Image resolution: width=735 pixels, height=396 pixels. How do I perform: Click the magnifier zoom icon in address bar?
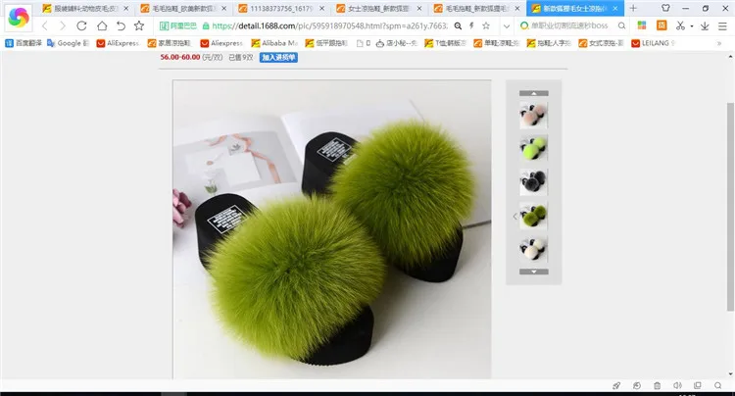tap(458, 26)
